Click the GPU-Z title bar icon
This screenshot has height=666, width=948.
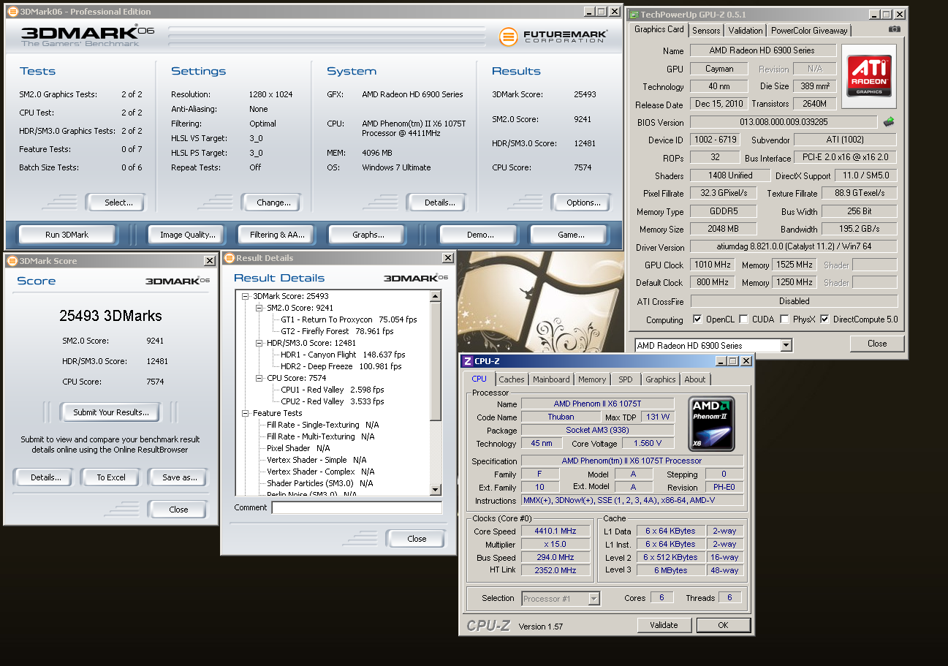coord(634,15)
